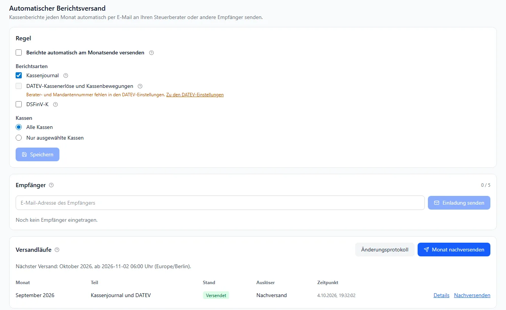506x310 pixels.
Task: Click the Teil column header
Action: point(94,283)
